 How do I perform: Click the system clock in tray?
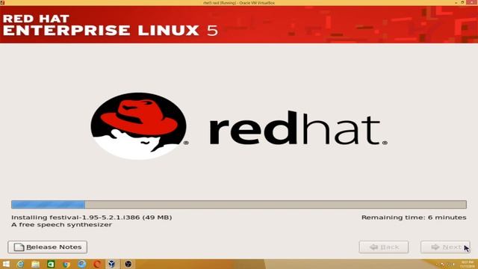tap(467, 264)
